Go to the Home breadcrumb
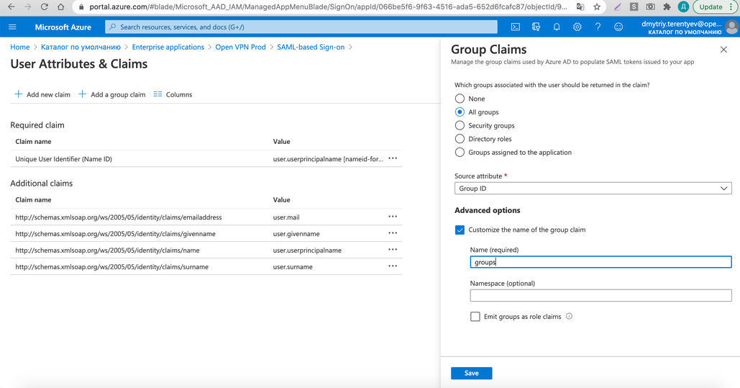The image size is (740, 388). [20, 48]
